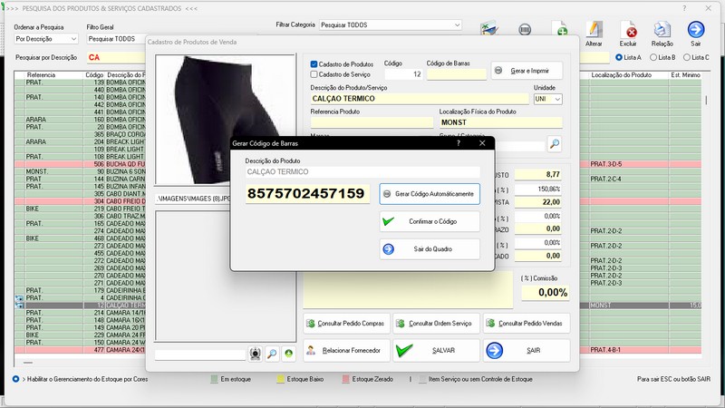Click the price 22,00 field

click(537, 202)
